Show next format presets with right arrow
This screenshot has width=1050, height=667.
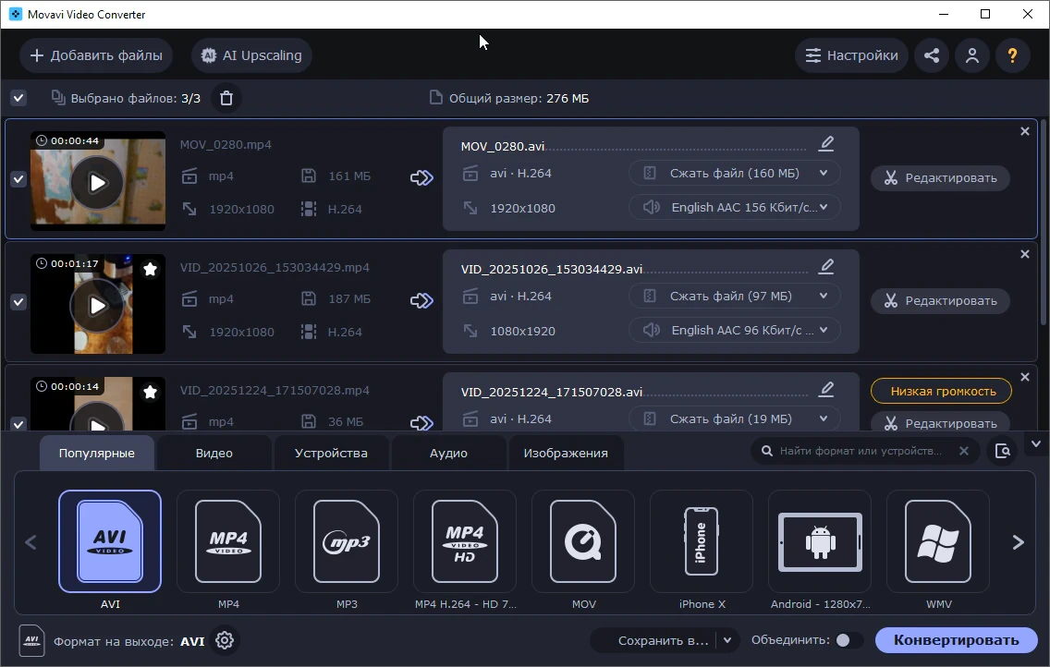(1018, 542)
